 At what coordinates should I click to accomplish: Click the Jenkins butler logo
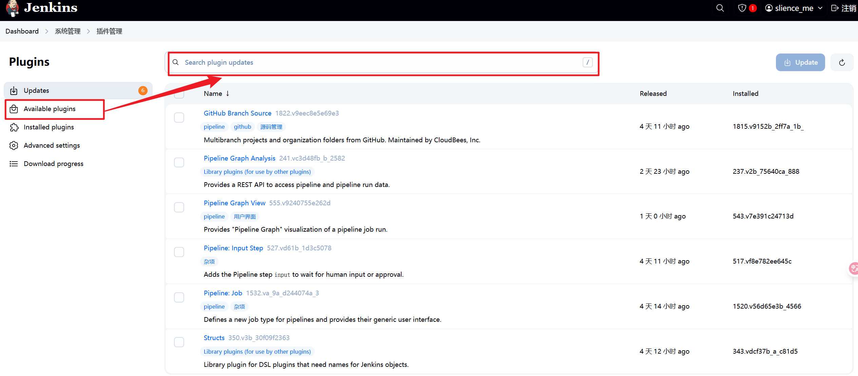[12, 8]
